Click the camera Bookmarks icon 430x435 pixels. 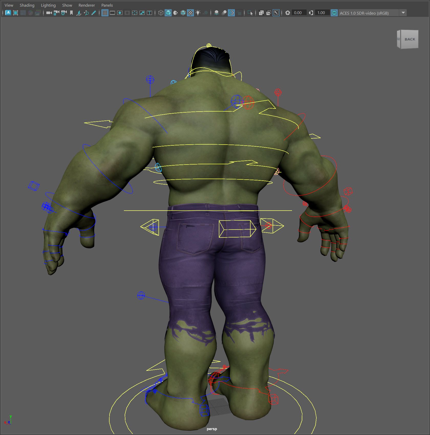tap(71, 13)
